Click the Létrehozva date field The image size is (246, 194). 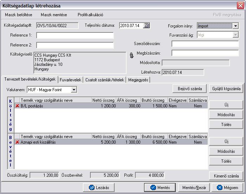(x=183, y=72)
